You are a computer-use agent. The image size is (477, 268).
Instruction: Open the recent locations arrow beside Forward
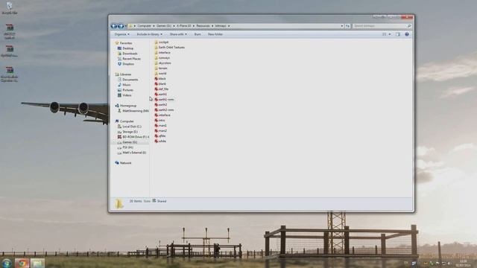click(126, 26)
